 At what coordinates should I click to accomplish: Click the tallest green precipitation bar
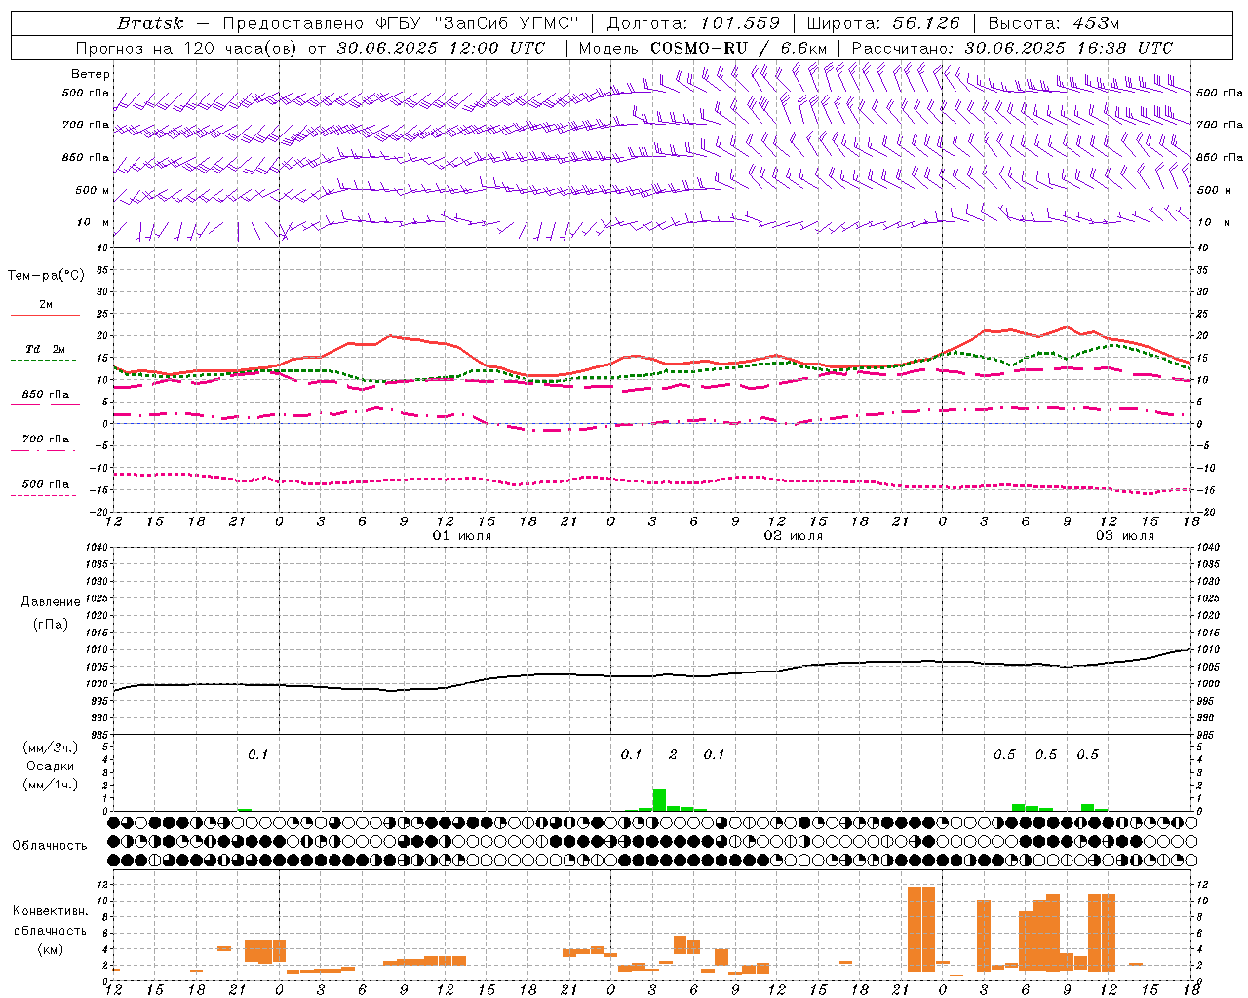point(659,800)
